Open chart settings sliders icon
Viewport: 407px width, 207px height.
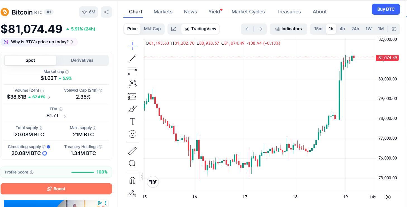tap(394, 29)
